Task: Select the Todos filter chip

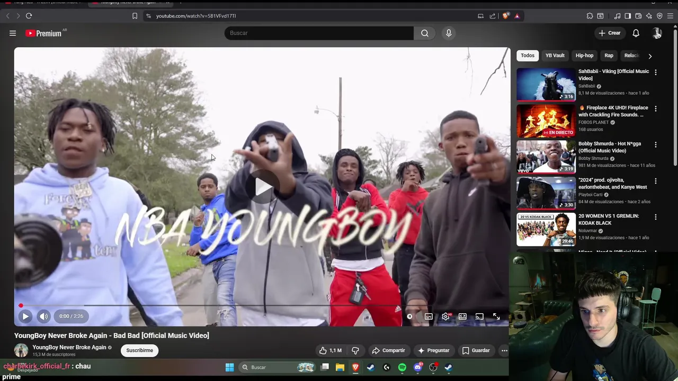Action: tap(528, 56)
